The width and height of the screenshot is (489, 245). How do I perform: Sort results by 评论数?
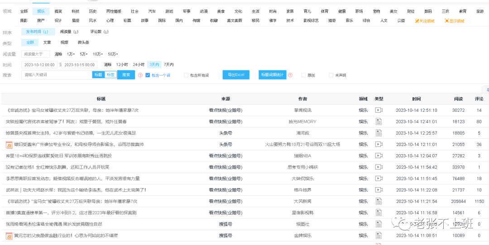(x=99, y=32)
